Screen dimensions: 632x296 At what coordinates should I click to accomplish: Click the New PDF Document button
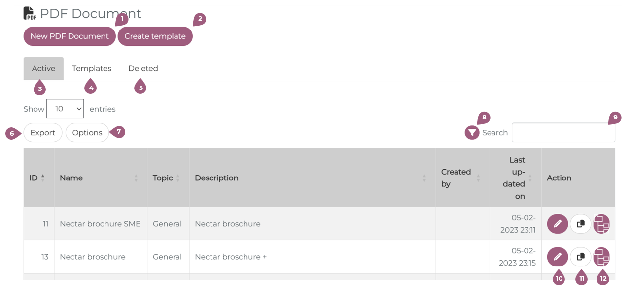pyautogui.click(x=70, y=36)
